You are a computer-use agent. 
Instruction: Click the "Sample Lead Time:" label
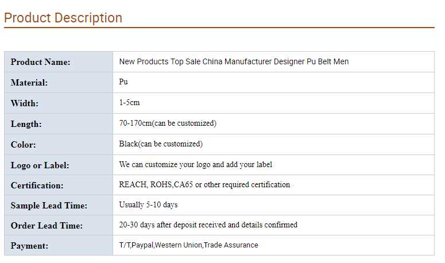click(49, 206)
